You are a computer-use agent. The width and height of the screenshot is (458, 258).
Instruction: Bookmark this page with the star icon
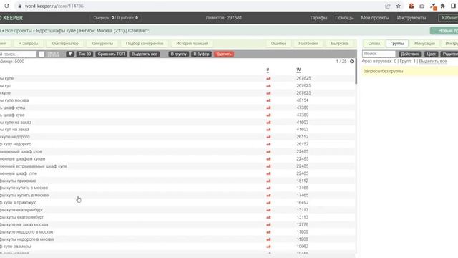399,6
